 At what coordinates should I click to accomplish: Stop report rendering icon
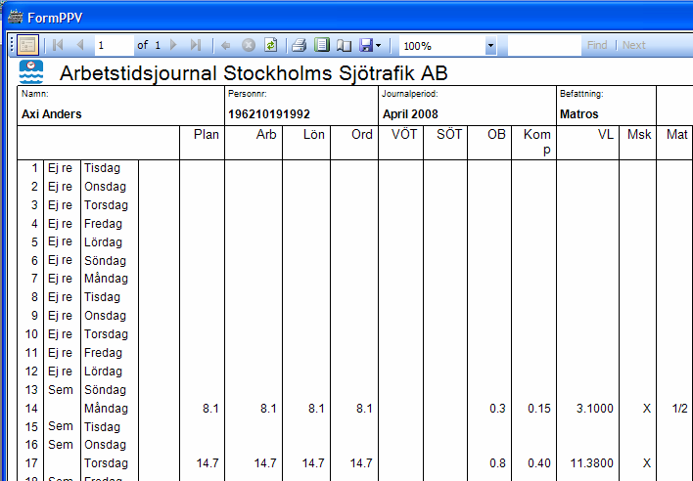click(x=249, y=45)
